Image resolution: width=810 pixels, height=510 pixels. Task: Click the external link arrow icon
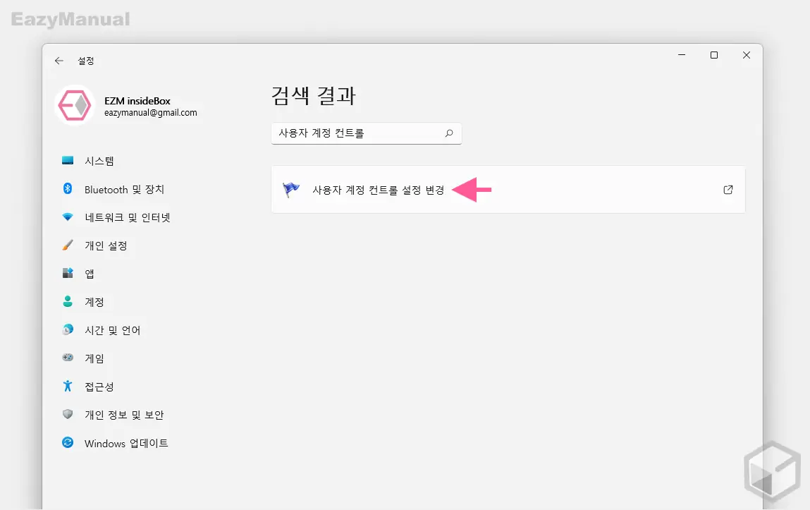tap(728, 189)
